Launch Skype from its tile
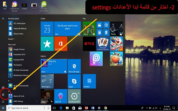This screenshot has width=178, height=111. tap(74, 81)
